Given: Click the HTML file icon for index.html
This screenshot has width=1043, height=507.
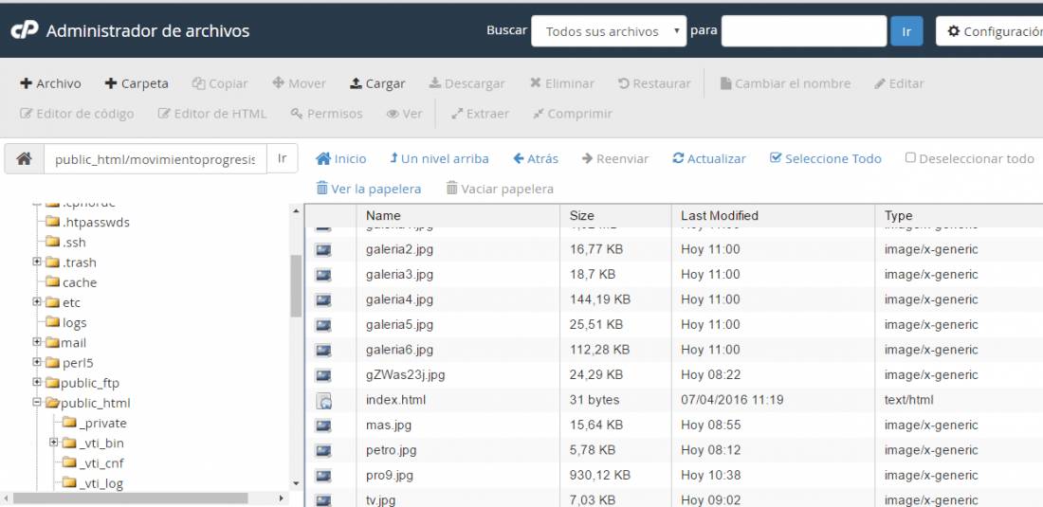Looking at the screenshot, I should (323, 401).
